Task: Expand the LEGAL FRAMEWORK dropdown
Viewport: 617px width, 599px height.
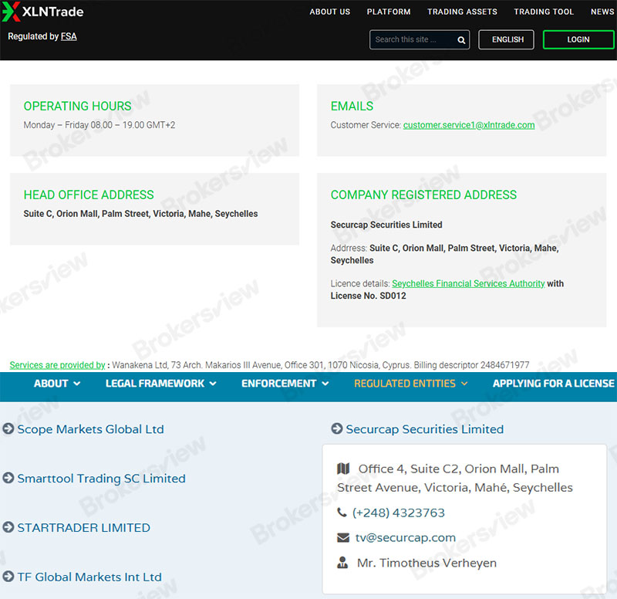Action: pos(160,384)
